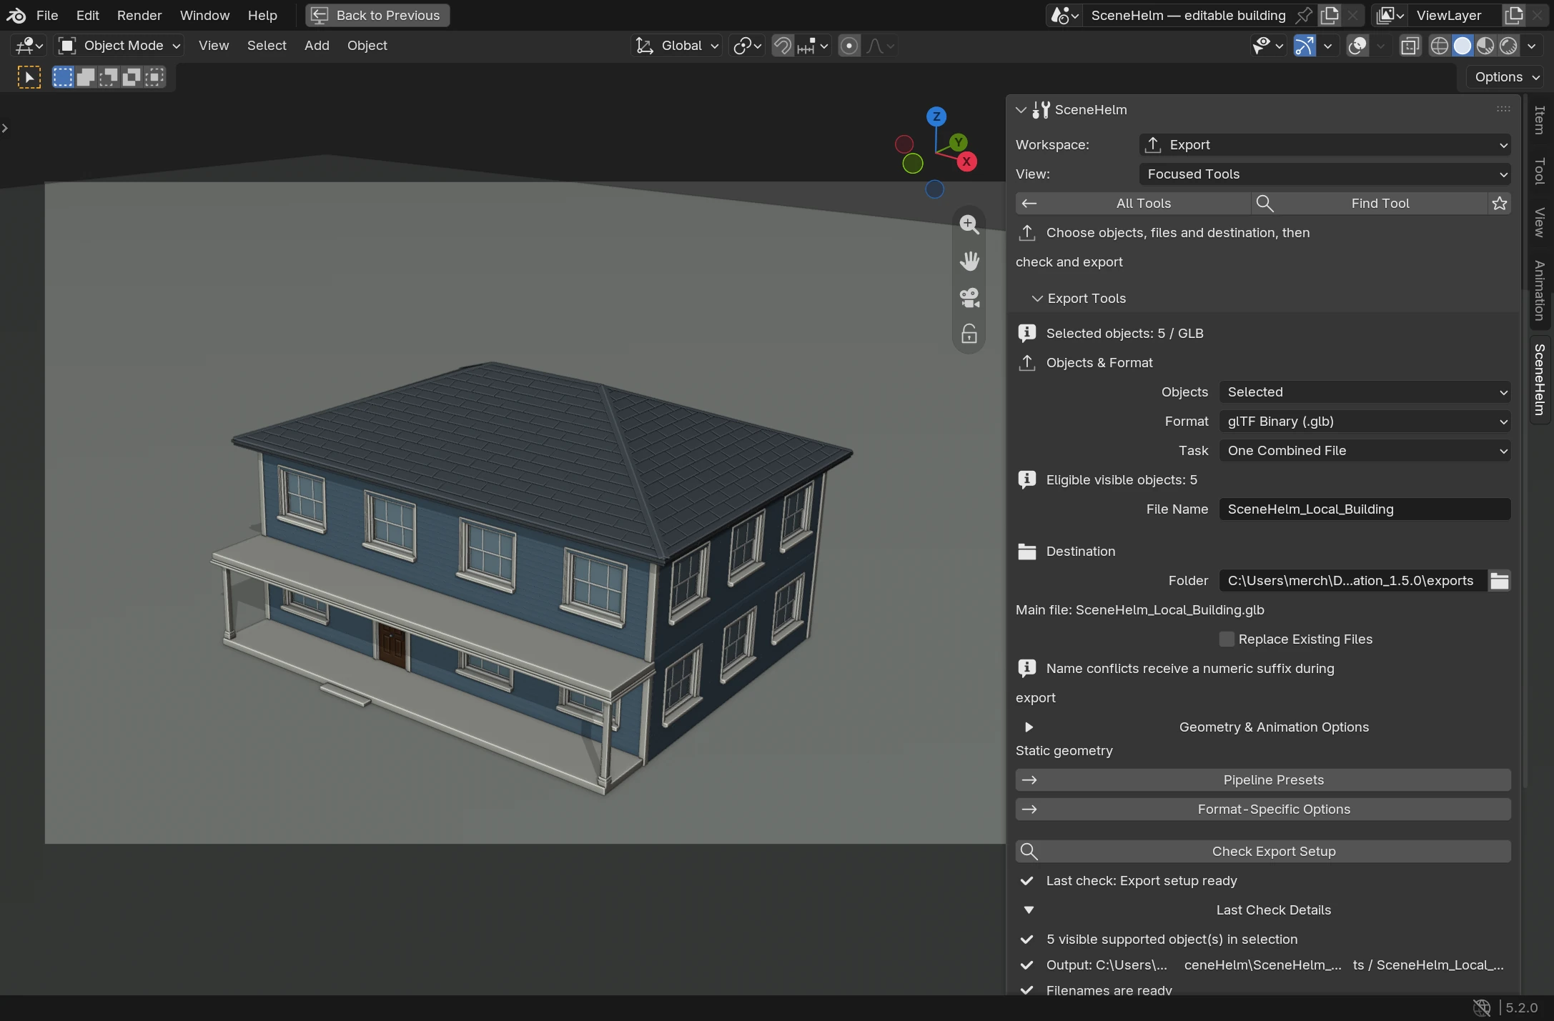Expand Geometry & Animation Options section
The height and width of the screenshot is (1021, 1554).
pyautogui.click(x=1263, y=727)
